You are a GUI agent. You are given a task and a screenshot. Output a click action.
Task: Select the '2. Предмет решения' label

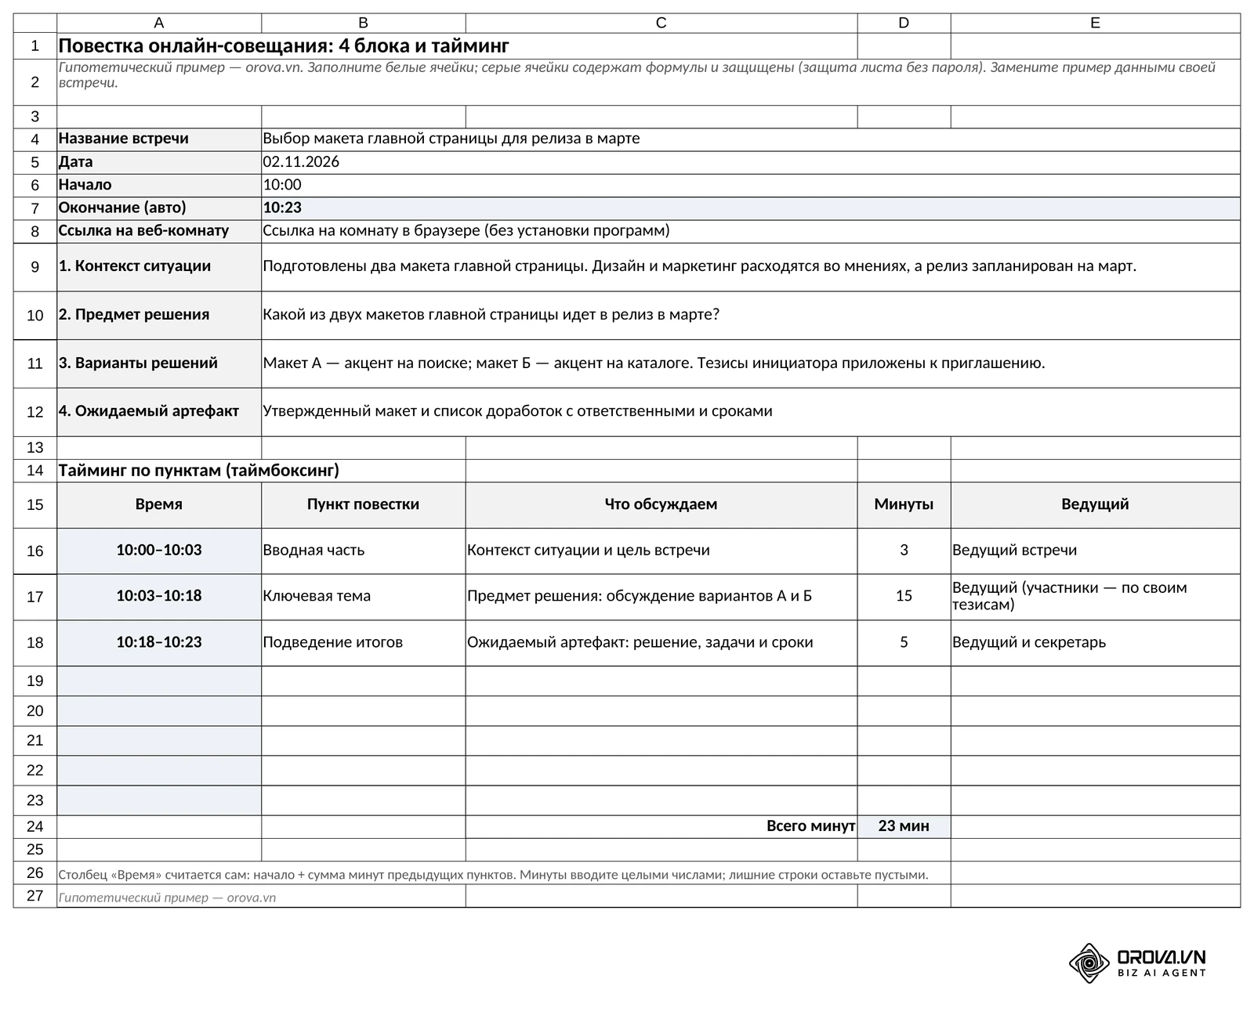(x=159, y=316)
